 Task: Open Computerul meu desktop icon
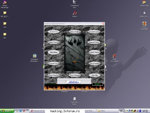(x=75, y=4)
